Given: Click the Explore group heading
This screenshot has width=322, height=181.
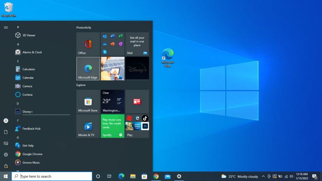Looking at the screenshot, I should (x=81, y=85).
